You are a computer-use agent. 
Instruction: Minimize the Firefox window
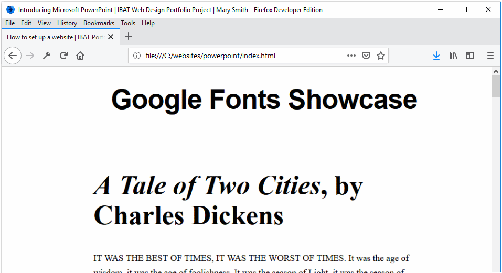click(441, 9)
